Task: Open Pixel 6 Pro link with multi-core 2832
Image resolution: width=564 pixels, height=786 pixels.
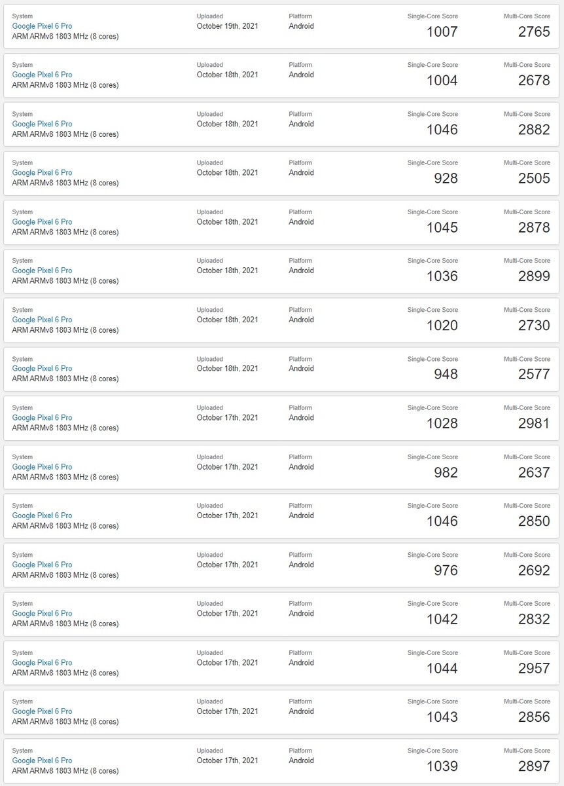Action: point(42,613)
